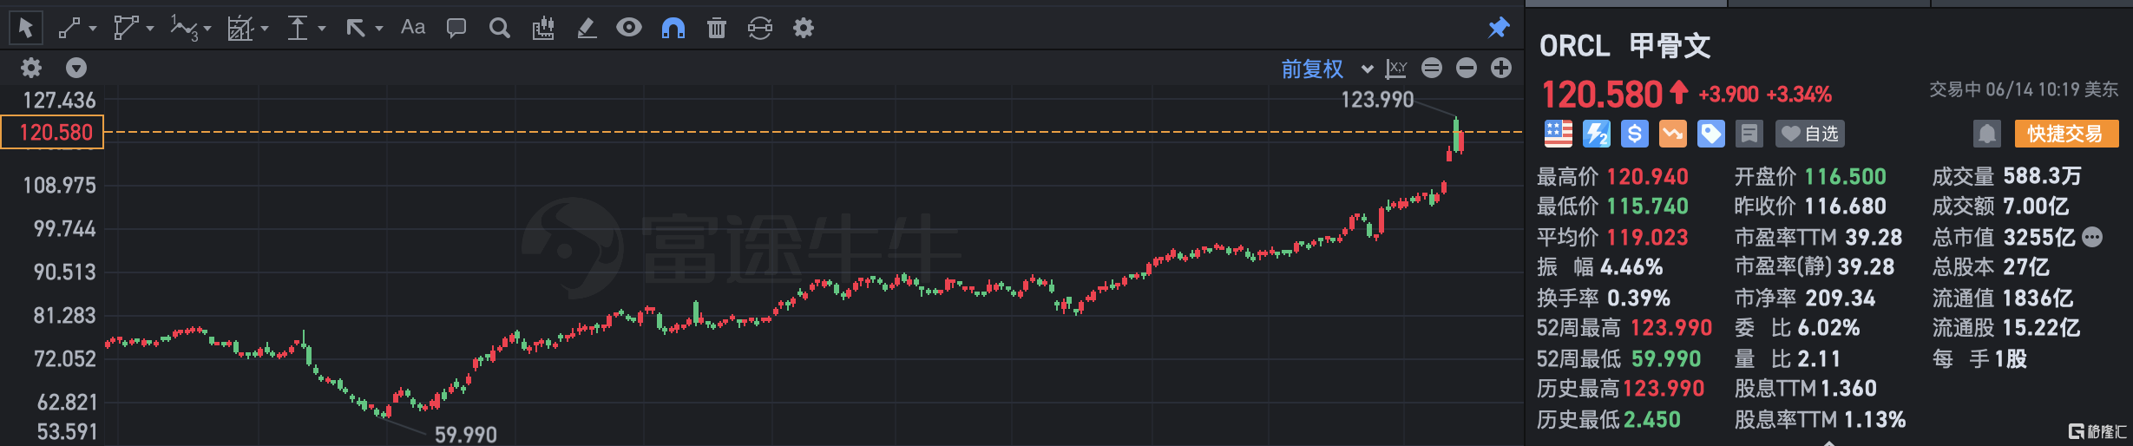Open the candlestick measure ruler tool
Screen dimensions: 2133x446
(x=543, y=29)
